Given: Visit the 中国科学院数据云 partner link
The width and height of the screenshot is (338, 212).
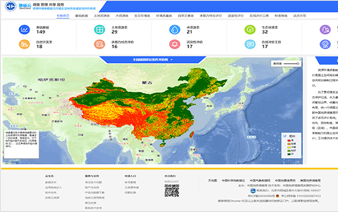Looking at the screenshot, I should point(233,180).
